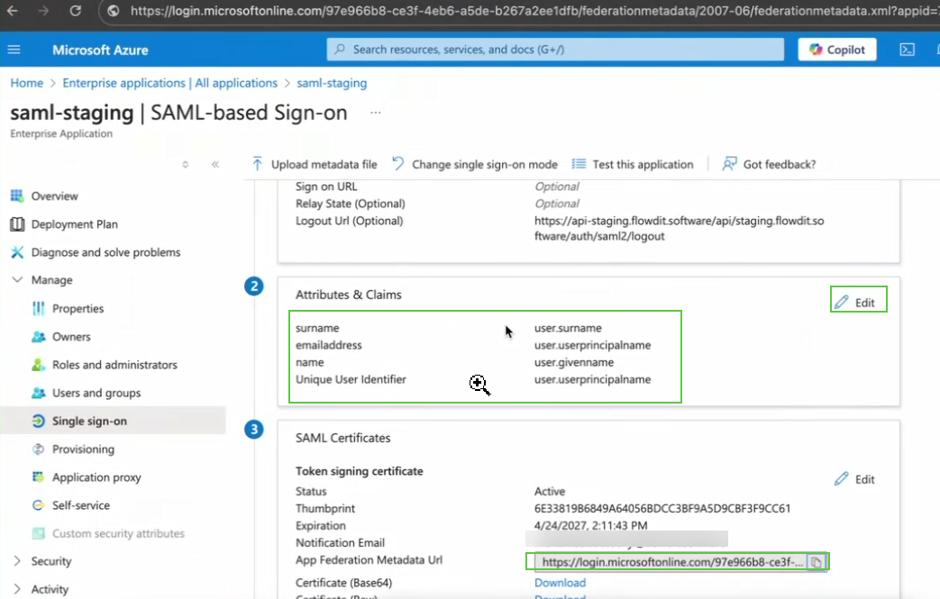Click the user.surname claim value
The height and width of the screenshot is (599, 940).
click(x=568, y=328)
